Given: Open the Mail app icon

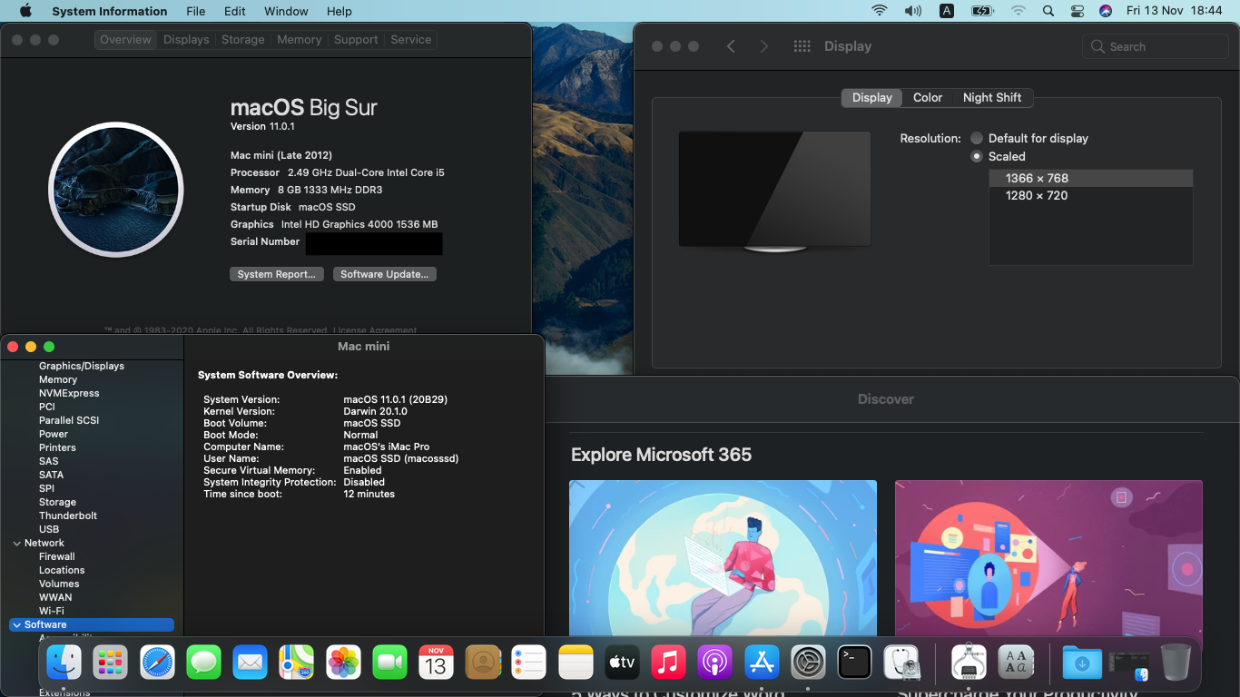Looking at the screenshot, I should pos(250,663).
